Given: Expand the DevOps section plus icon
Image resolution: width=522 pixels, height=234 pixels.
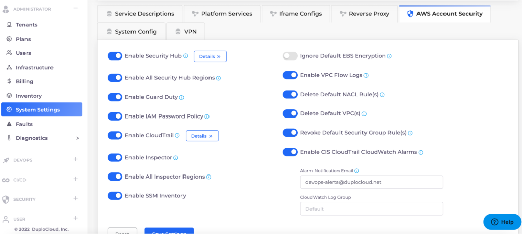Looking at the screenshot, I should pyautogui.click(x=75, y=159).
